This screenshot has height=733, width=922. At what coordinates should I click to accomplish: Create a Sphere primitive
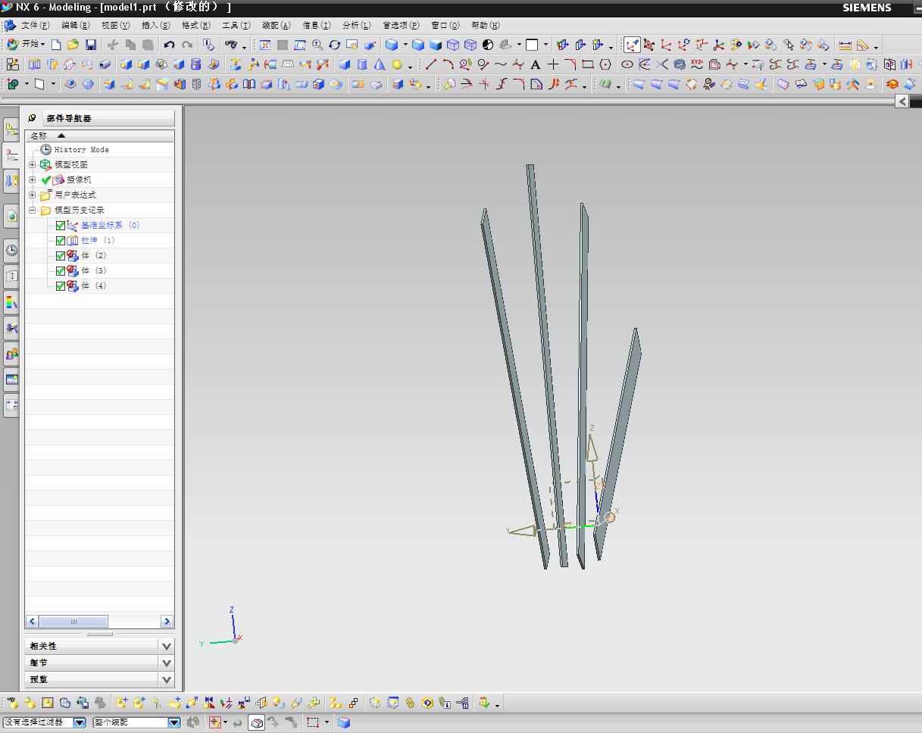tap(397, 64)
